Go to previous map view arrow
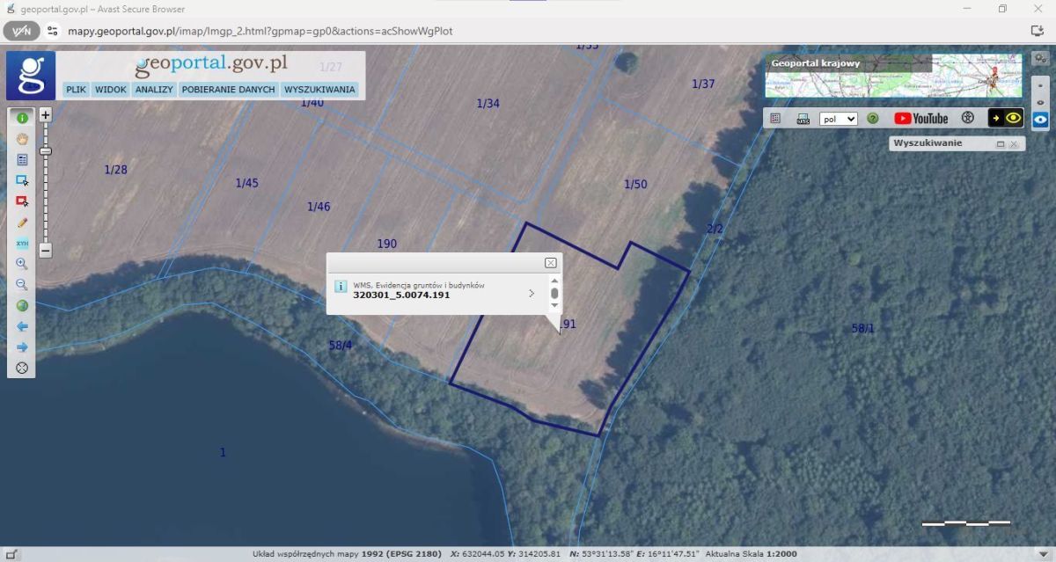Image resolution: width=1056 pixels, height=562 pixels. tap(22, 326)
